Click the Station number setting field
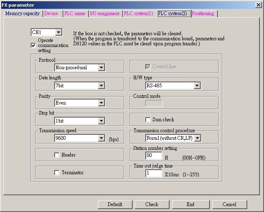This screenshot has width=264, height=212. [153, 156]
